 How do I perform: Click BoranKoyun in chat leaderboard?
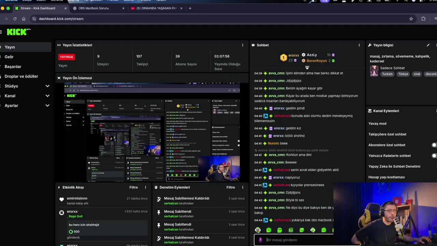point(317,60)
